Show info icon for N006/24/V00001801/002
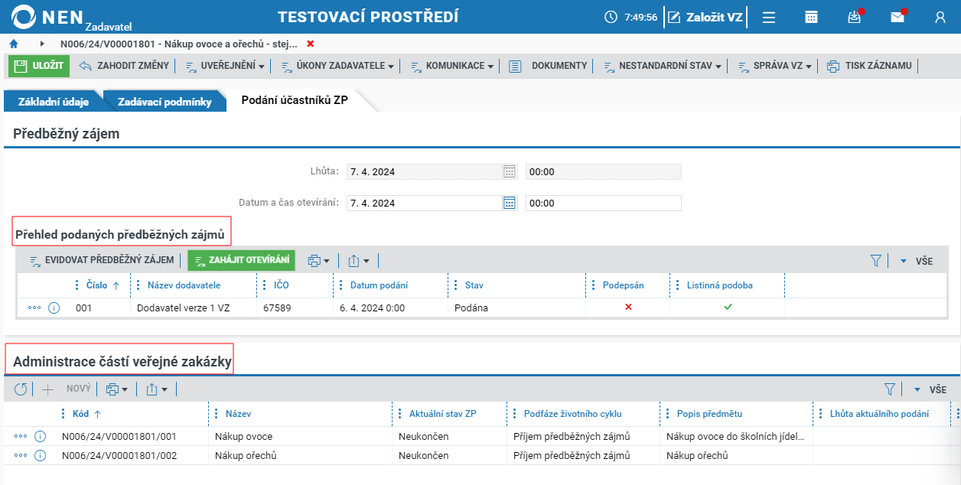 tap(41, 455)
